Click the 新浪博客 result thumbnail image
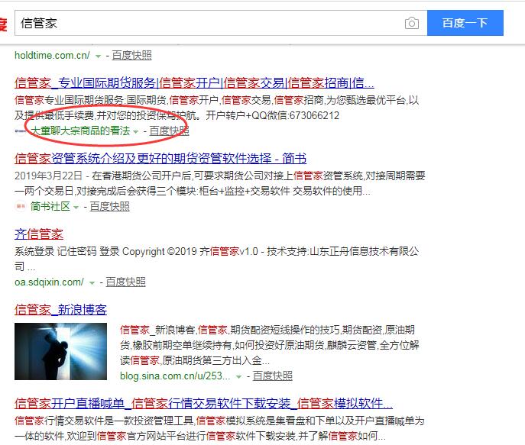This screenshot has width=525, height=445. [60, 351]
